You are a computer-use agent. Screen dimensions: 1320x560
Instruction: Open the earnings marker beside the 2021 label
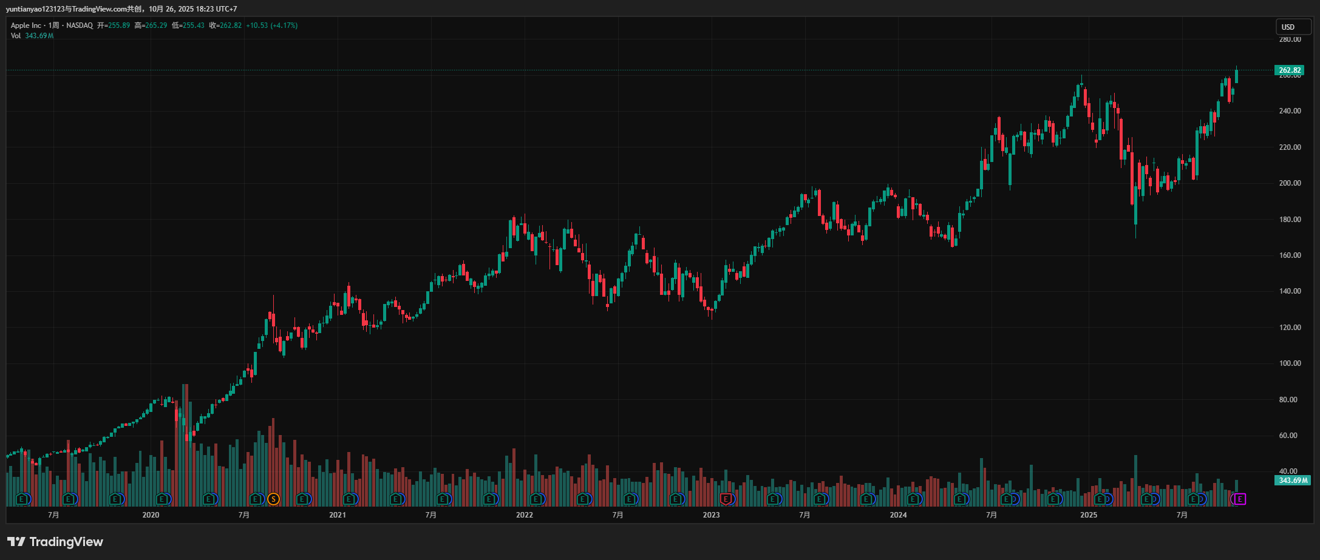350,499
